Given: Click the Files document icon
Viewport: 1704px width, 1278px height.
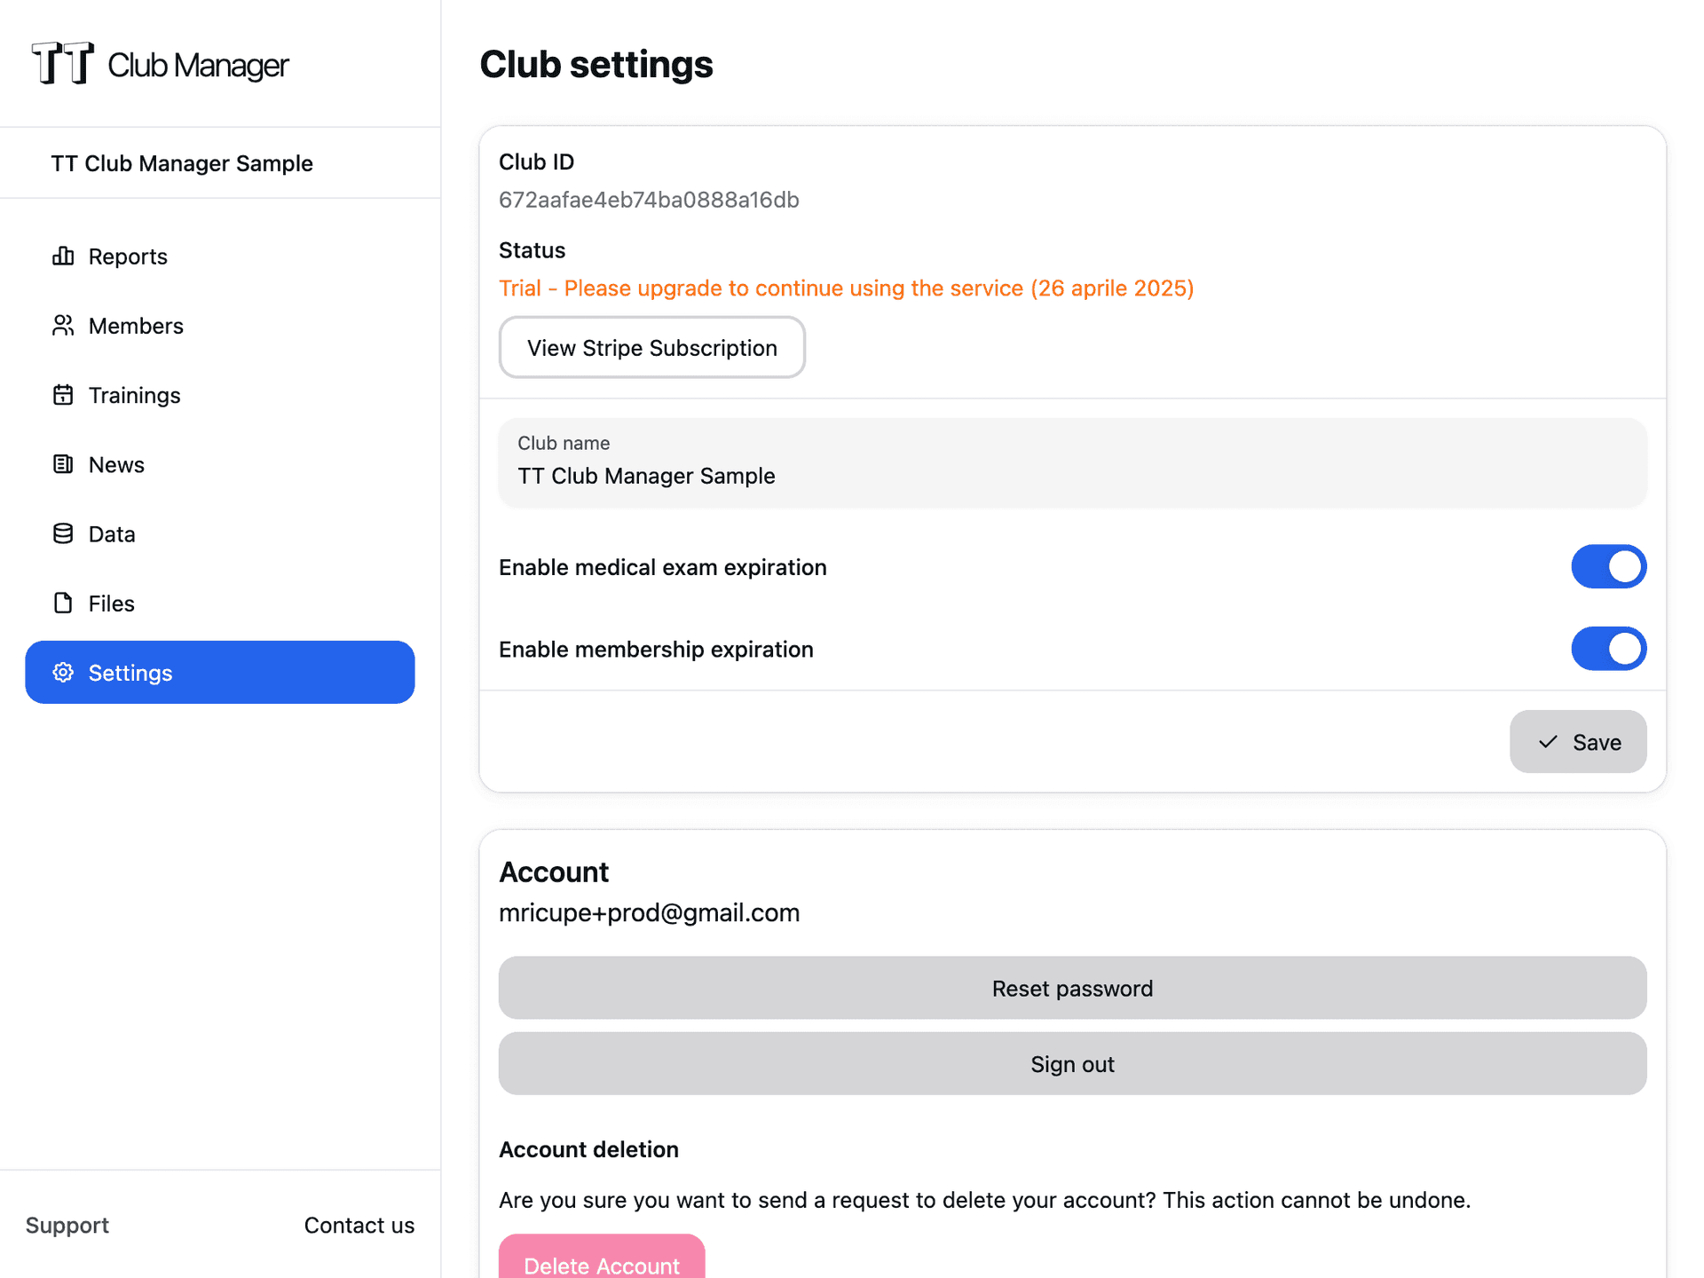Looking at the screenshot, I should point(63,603).
